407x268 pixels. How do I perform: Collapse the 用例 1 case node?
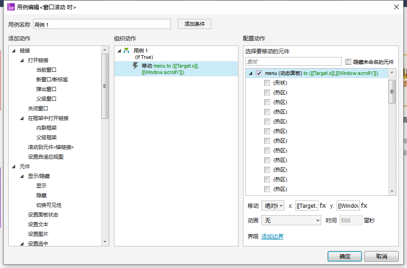pyautogui.click(x=119, y=51)
